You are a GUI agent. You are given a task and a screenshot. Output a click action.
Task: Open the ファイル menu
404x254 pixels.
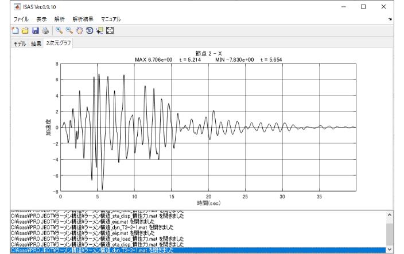tap(21, 19)
